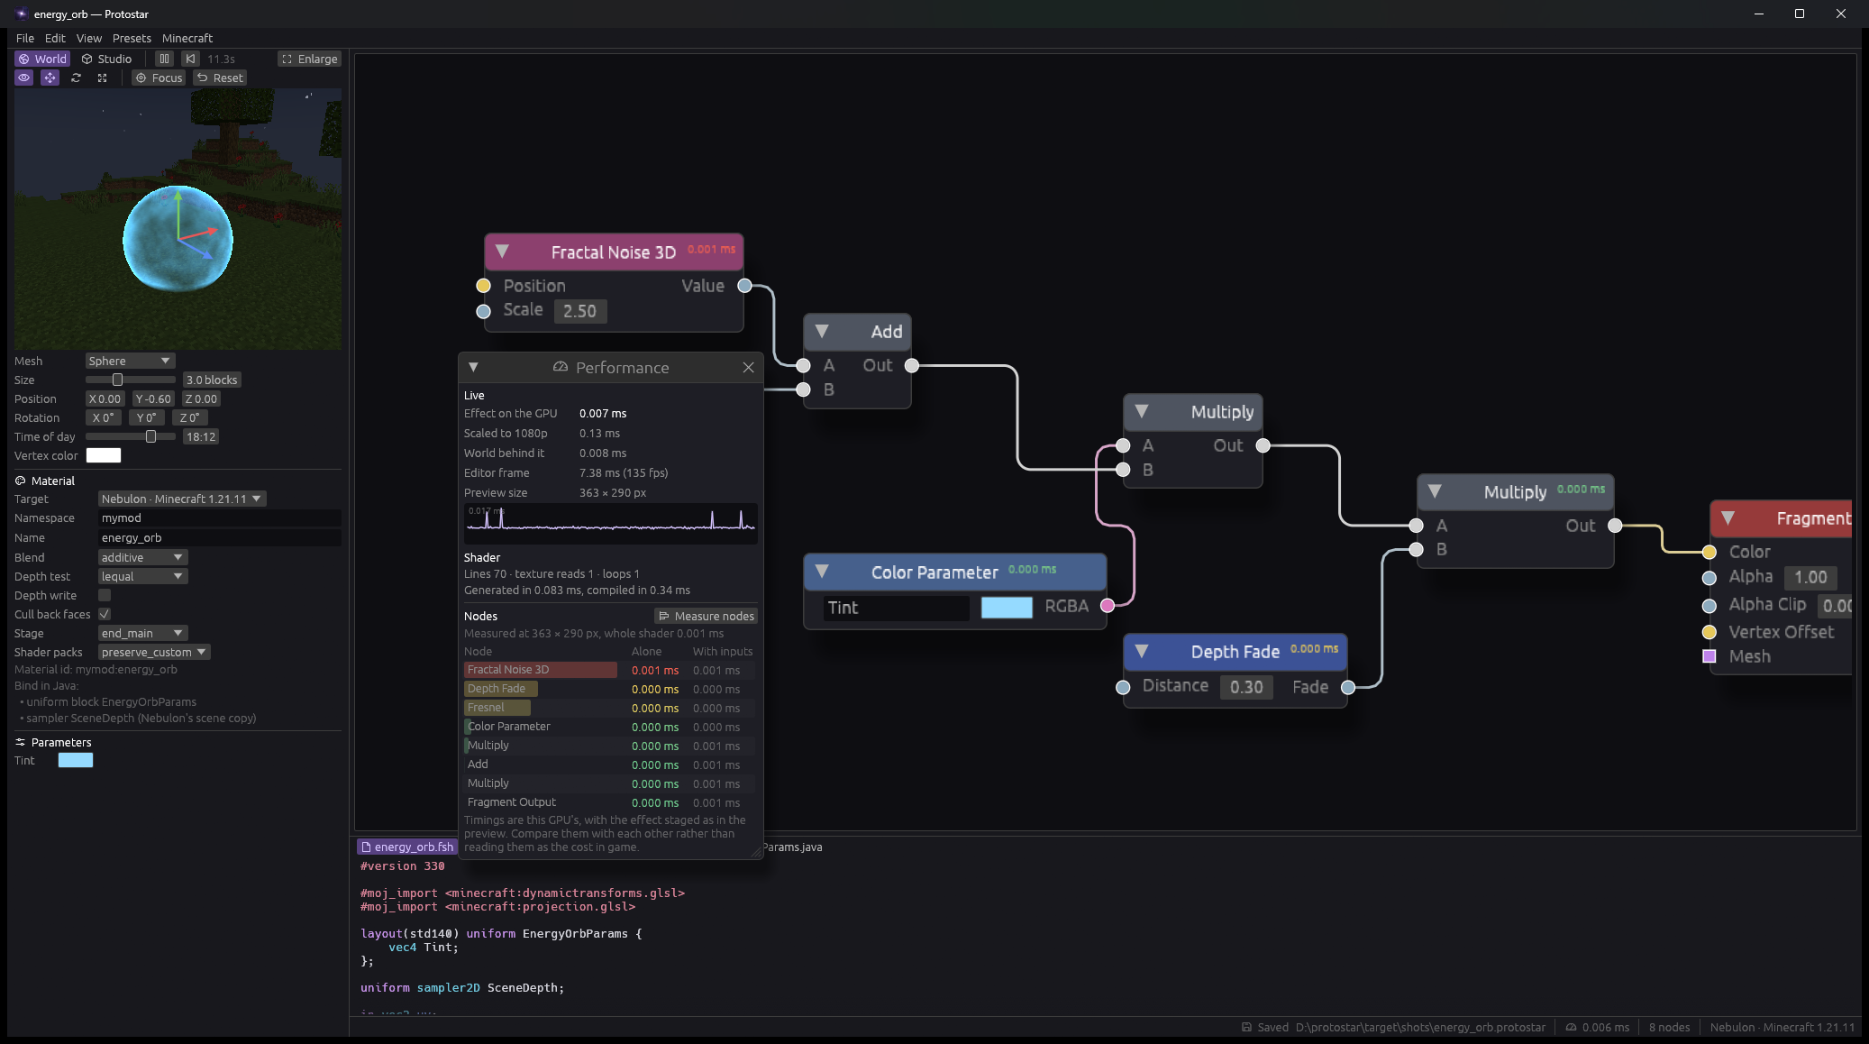This screenshot has width=1869, height=1044.
Task: Select the scale gizmo tool
Action: coord(102,78)
